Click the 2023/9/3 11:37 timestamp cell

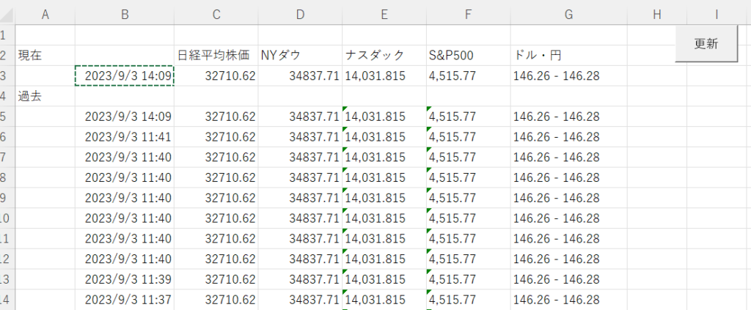pyautogui.click(x=125, y=300)
